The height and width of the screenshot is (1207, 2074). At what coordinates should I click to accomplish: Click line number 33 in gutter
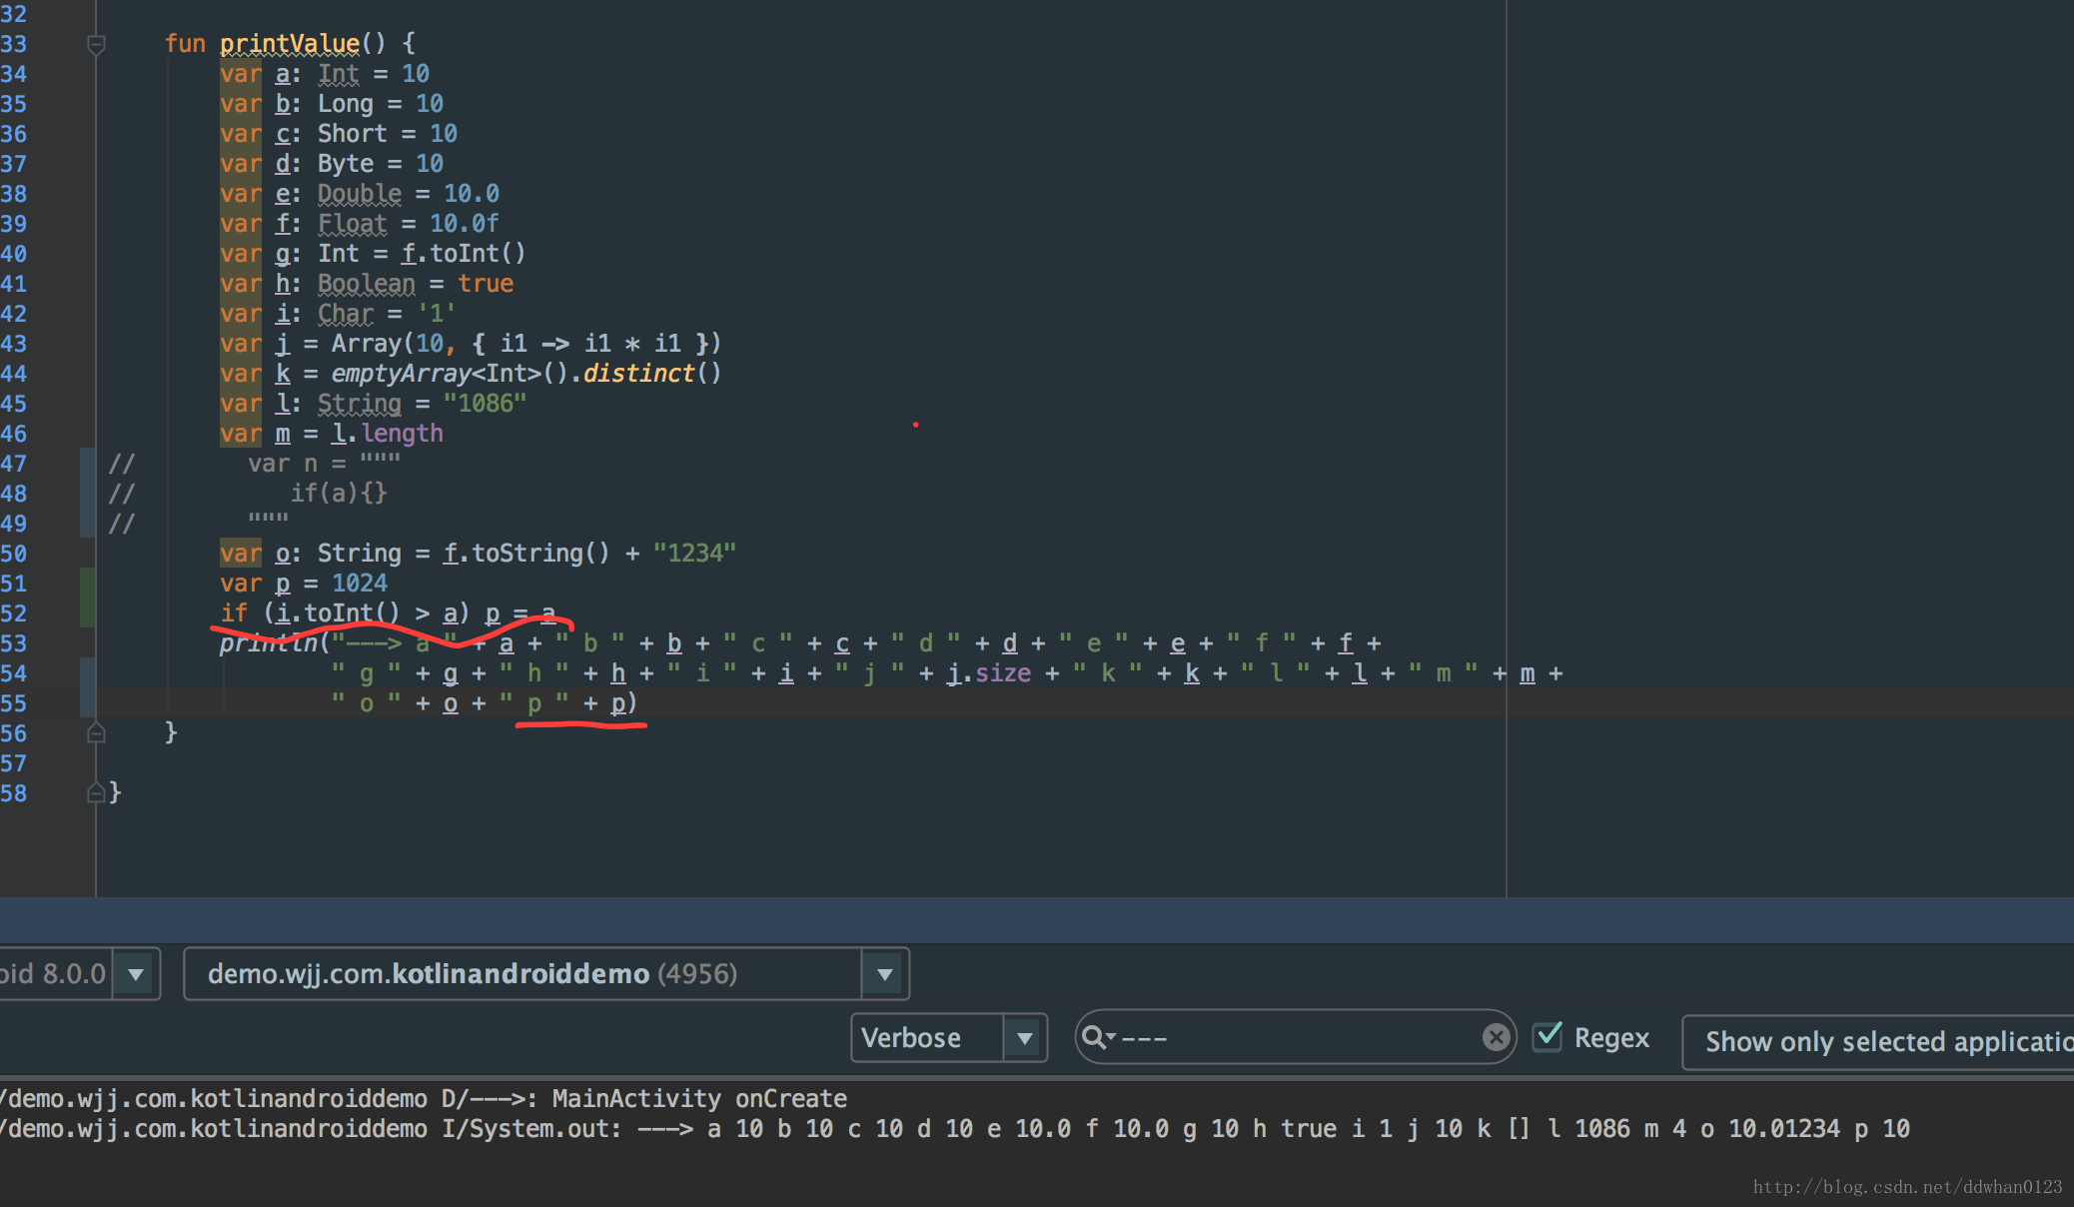tap(14, 44)
